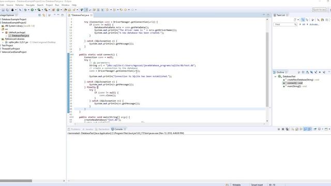Click the Activate link in Task List
The width and height of the screenshot is (331, 186).
[314, 24]
